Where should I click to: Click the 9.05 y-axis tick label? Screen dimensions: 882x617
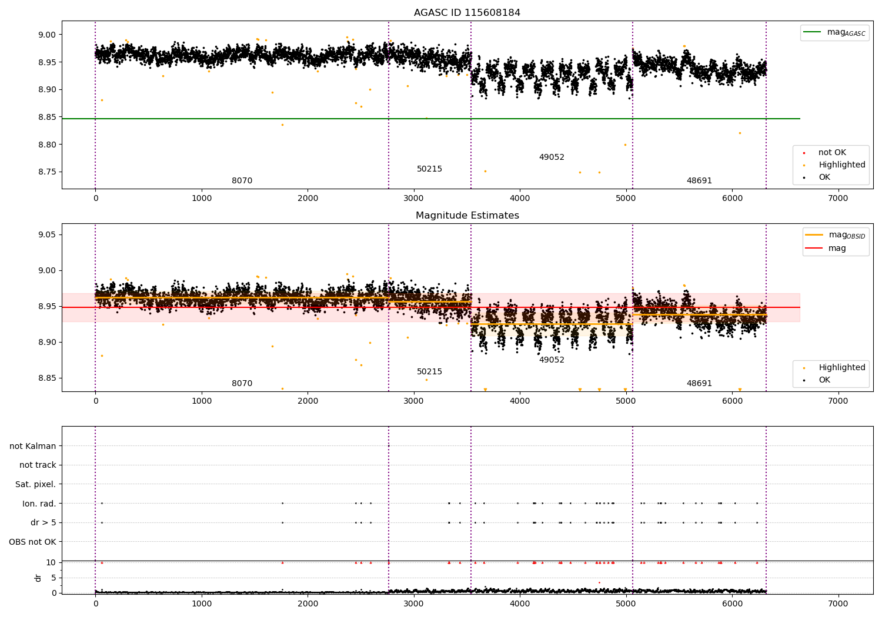(x=47, y=234)
